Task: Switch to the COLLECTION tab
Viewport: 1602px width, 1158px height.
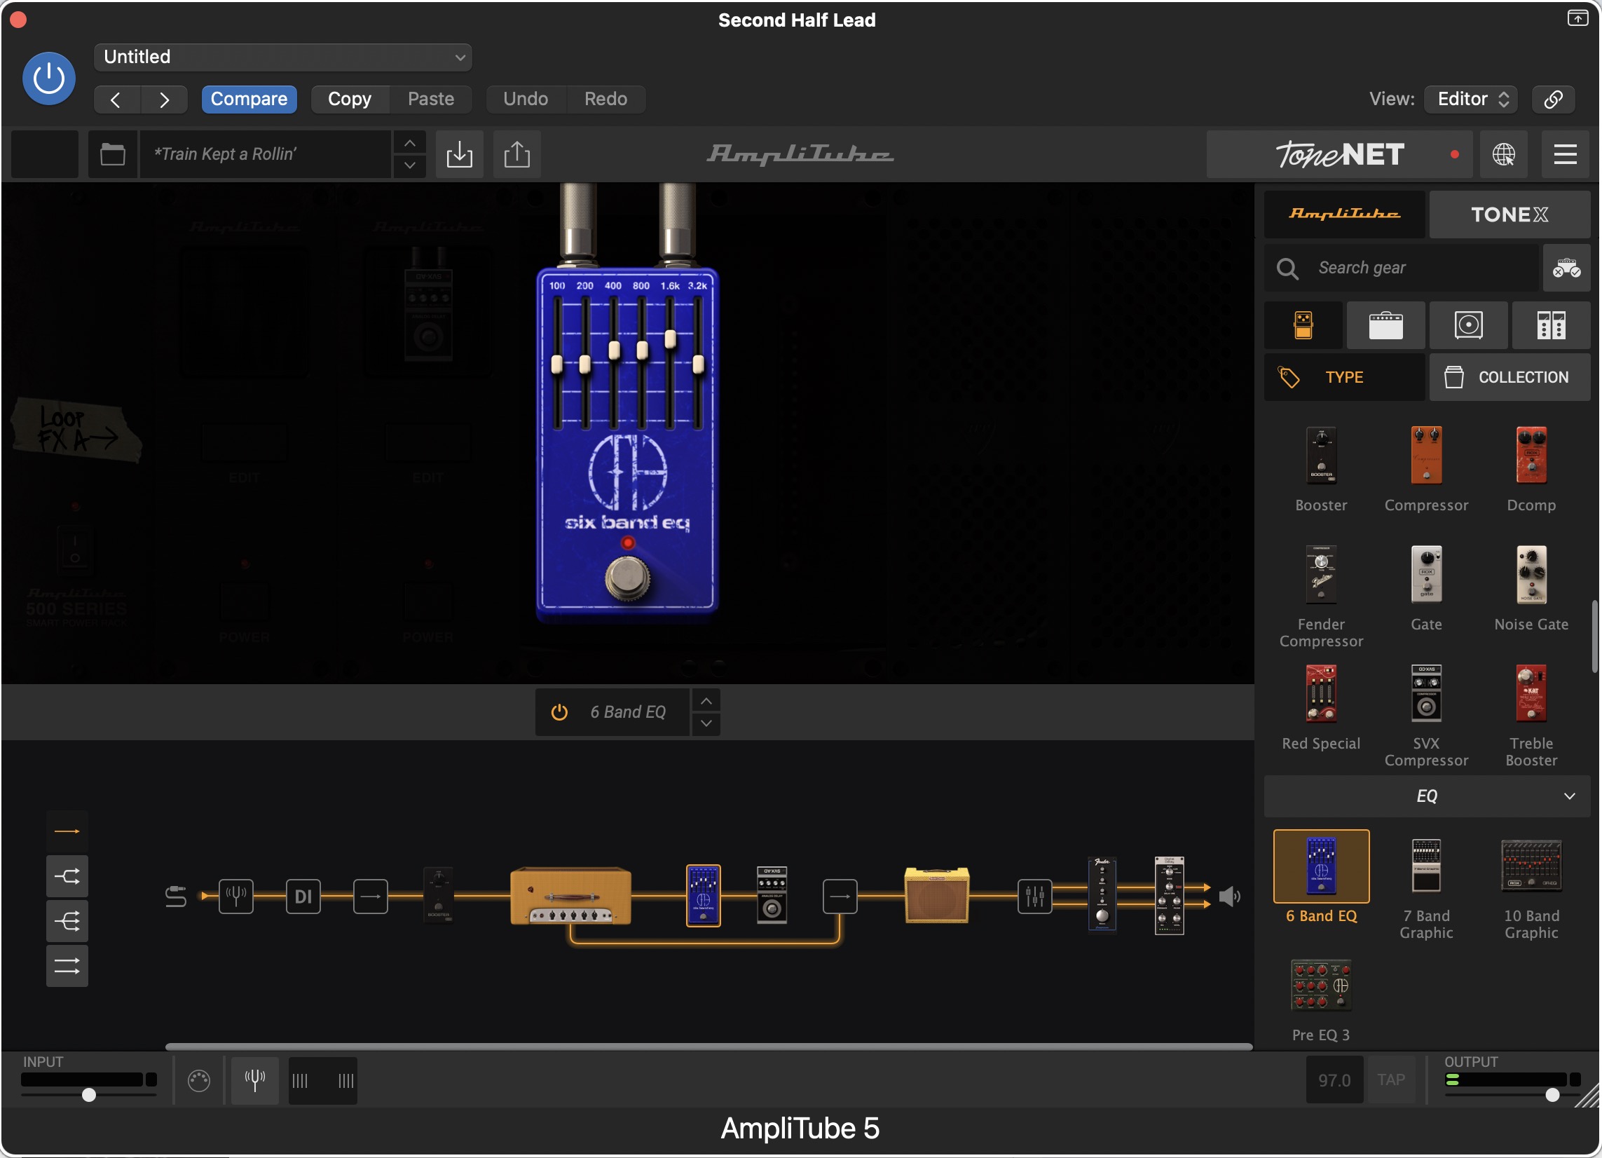Action: [x=1509, y=377]
